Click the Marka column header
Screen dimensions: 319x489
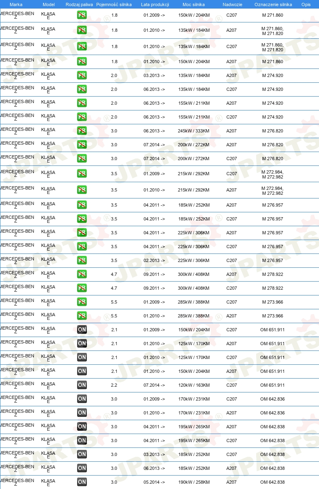[x=16, y=4]
